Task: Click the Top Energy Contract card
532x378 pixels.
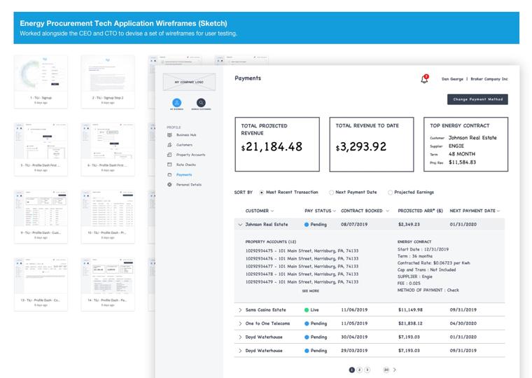Action: click(465, 144)
